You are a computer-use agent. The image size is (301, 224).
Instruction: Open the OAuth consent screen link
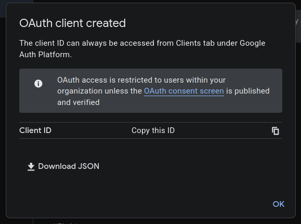(184, 91)
